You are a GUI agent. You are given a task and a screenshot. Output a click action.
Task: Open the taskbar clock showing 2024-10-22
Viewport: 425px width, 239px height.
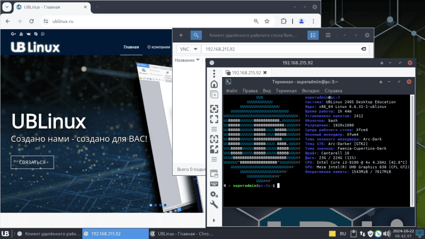[x=403, y=233]
